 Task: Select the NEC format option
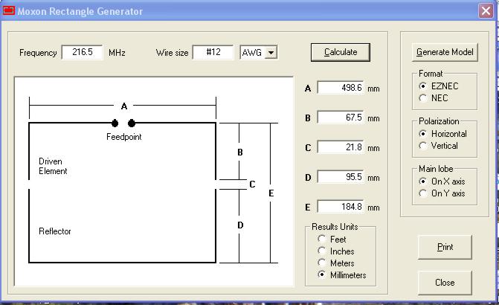coord(424,97)
